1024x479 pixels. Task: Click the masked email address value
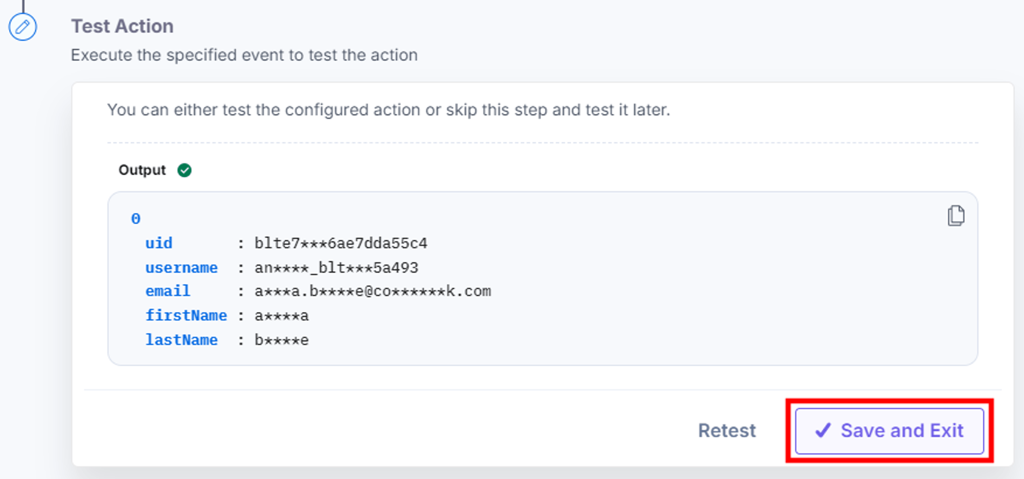tap(373, 291)
